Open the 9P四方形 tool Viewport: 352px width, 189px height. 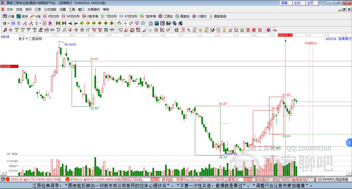71,16
